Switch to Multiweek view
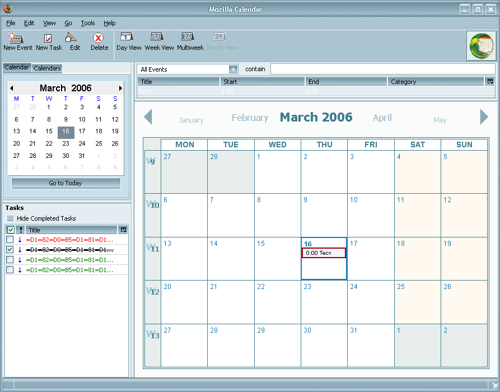Image resolution: width=500 pixels, height=392 pixels. pos(190,42)
